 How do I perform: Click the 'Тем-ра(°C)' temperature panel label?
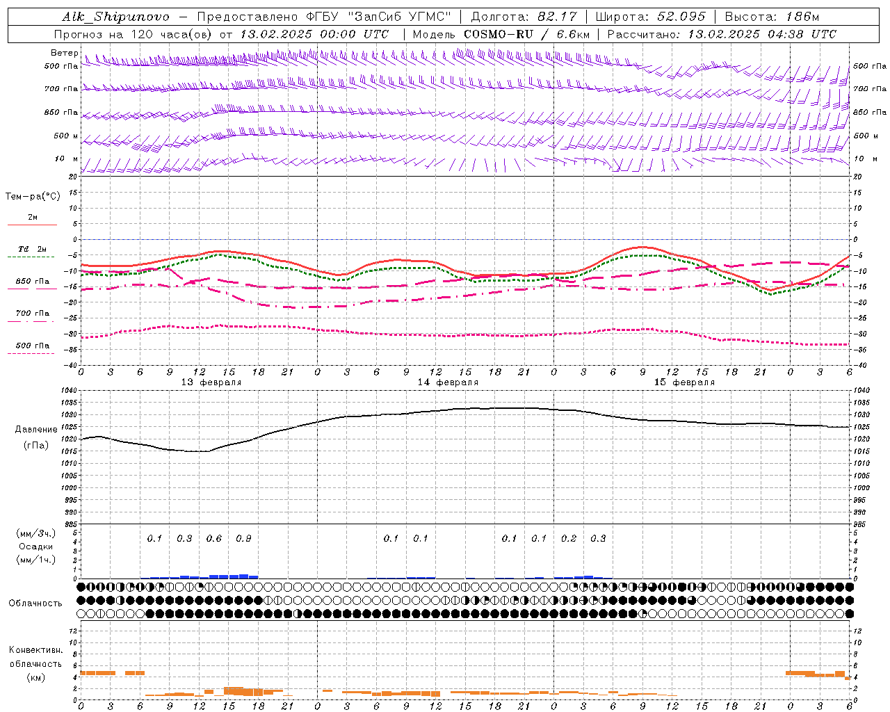(x=33, y=197)
